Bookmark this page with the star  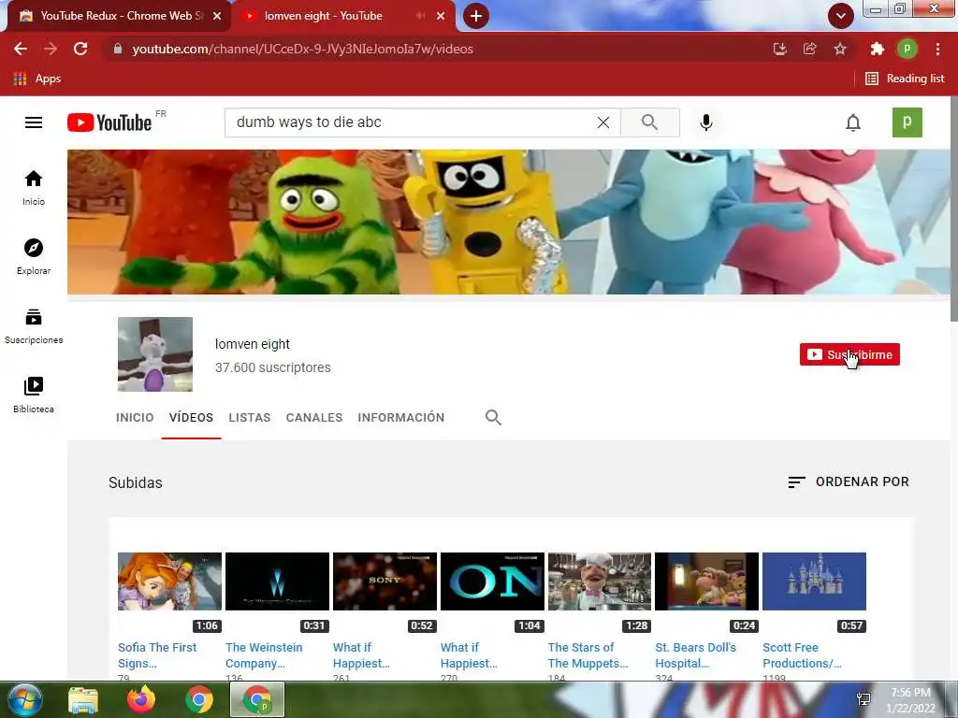(840, 49)
